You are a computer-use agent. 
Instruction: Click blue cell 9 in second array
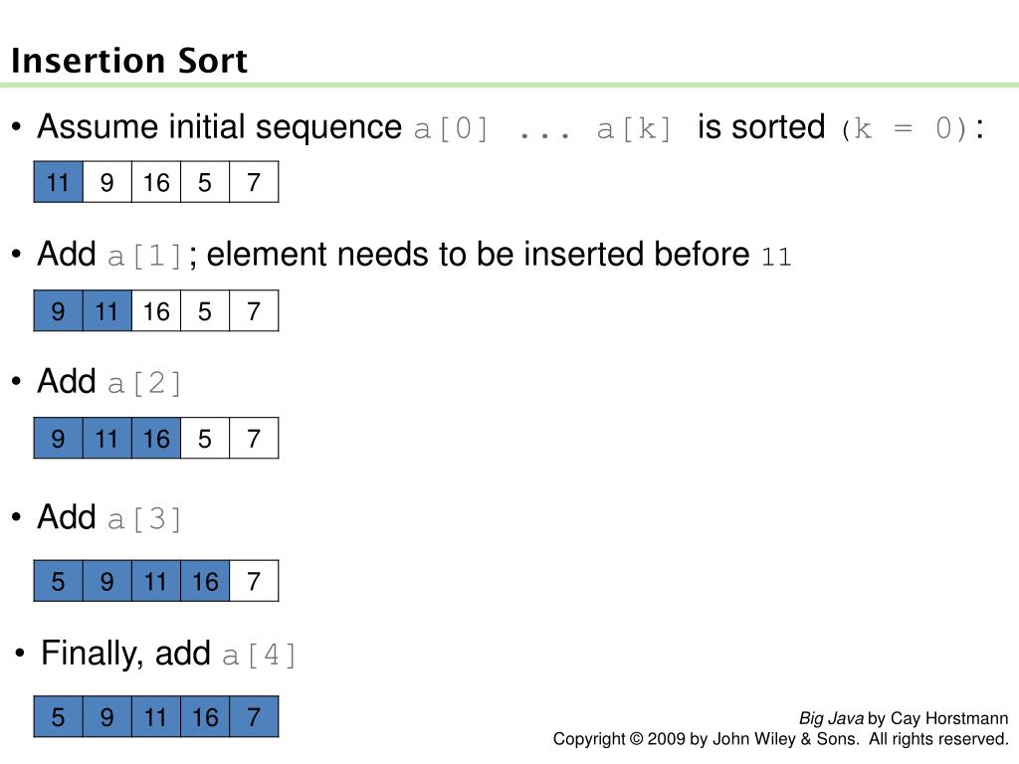(59, 310)
